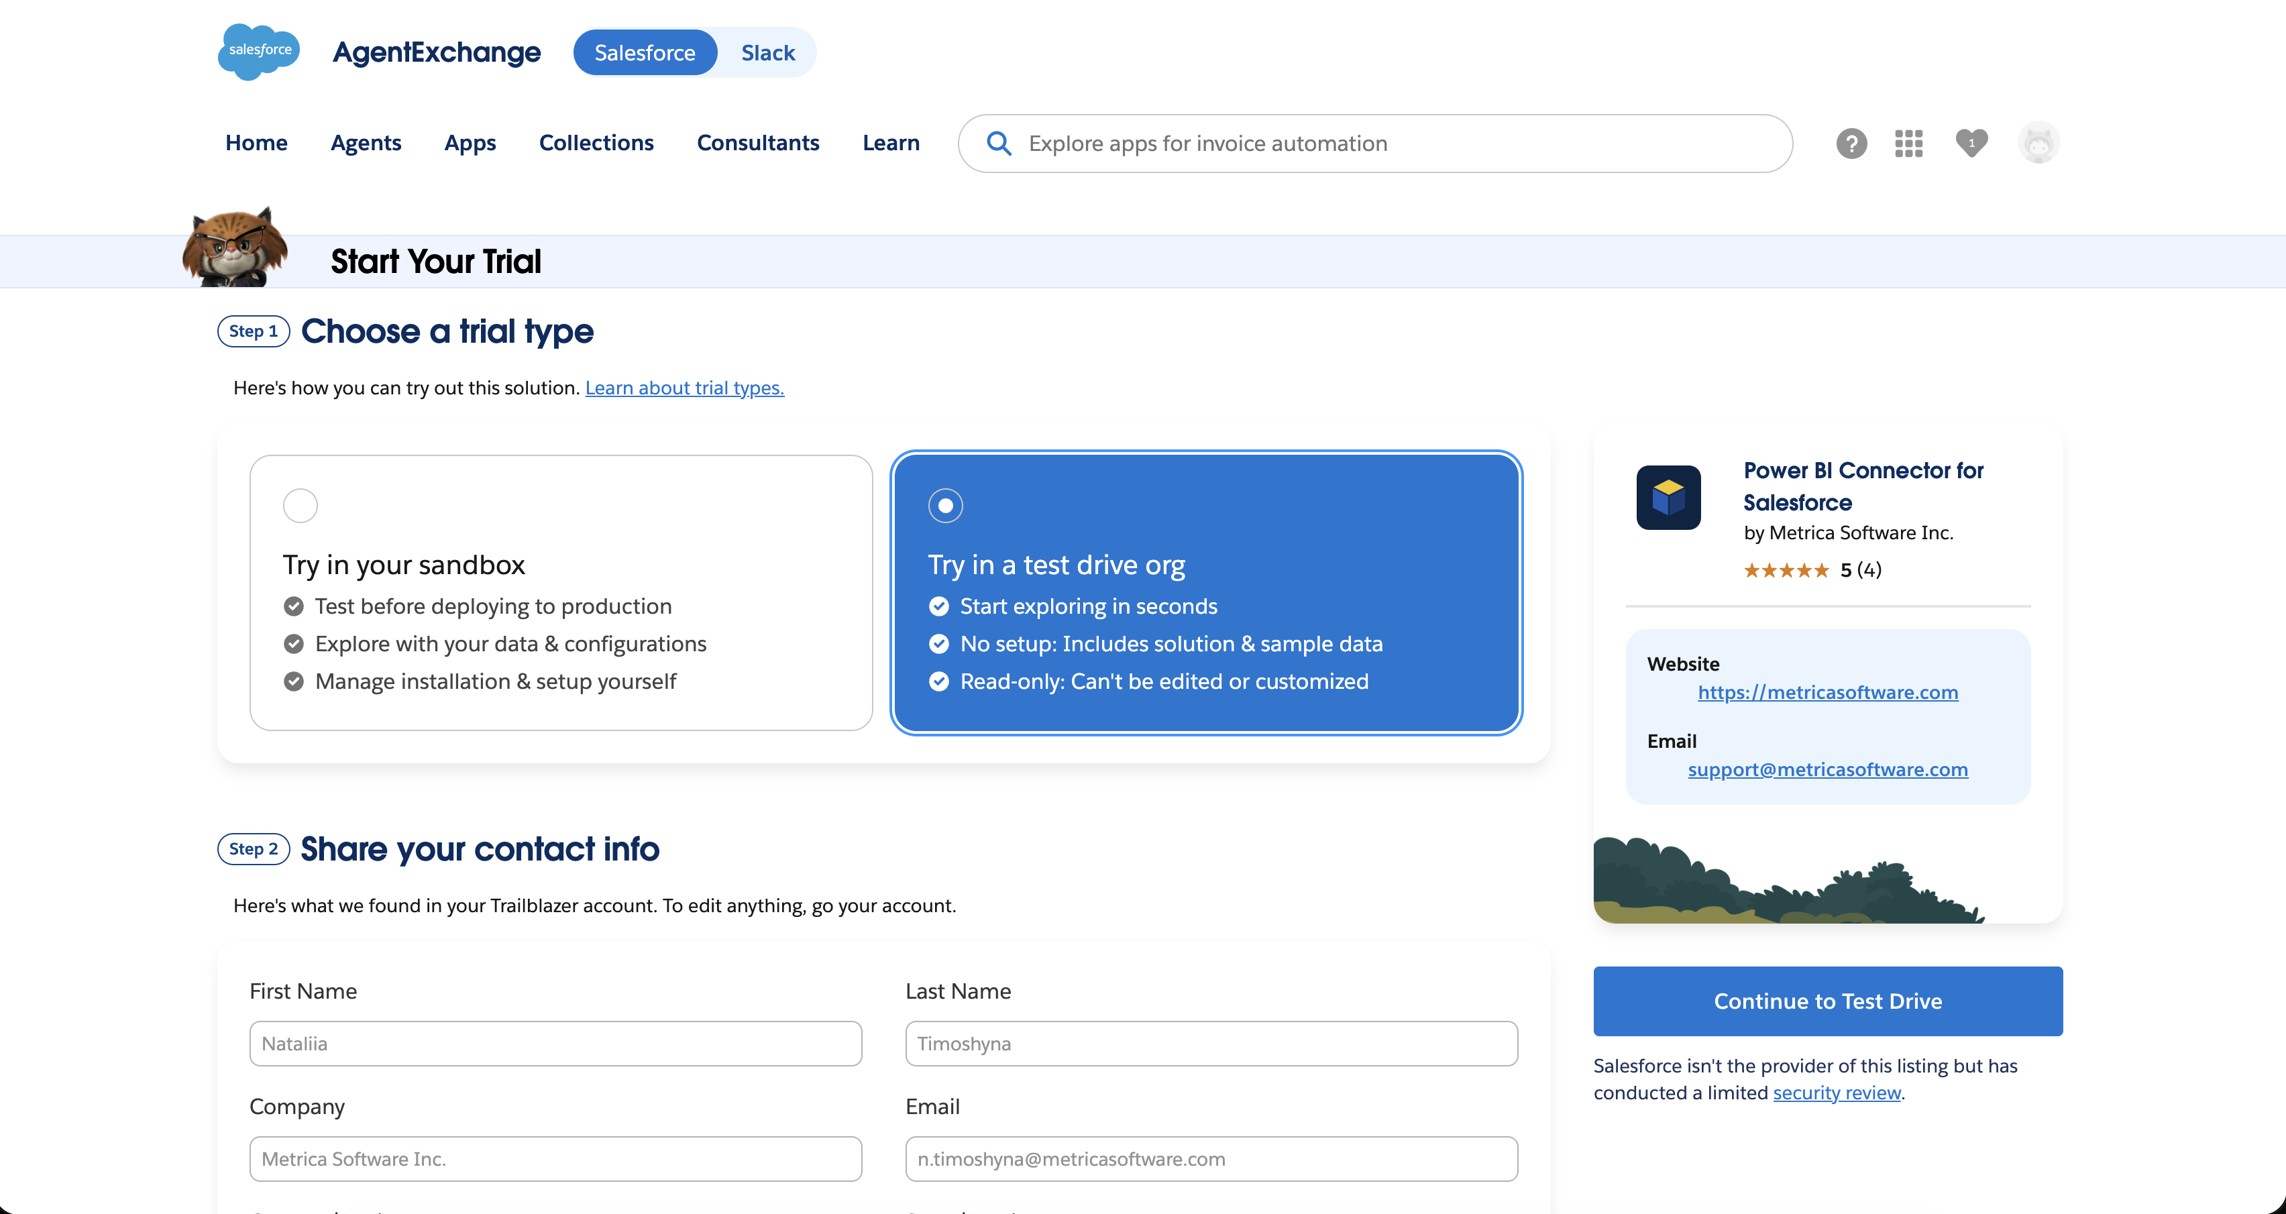The width and height of the screenshot is (2286, 1214).
Task: Click the 'Step 1' badge
Action: pos(254,331)
